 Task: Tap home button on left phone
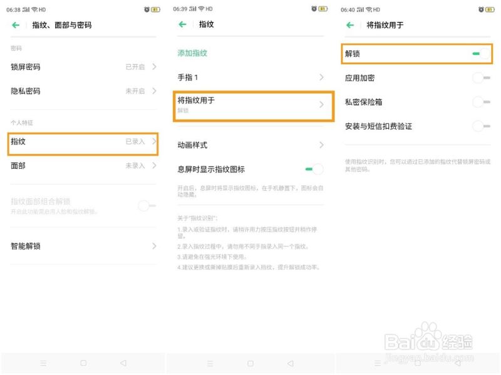[83, 363]
